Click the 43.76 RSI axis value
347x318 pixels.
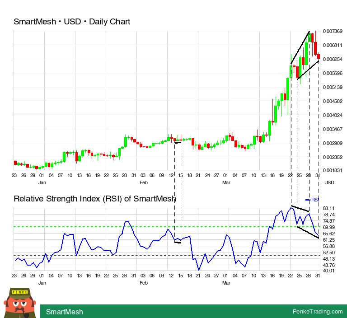[329, 265]
